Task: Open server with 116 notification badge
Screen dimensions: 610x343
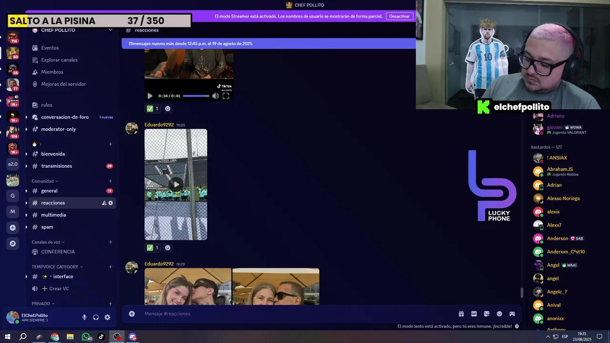Action: pos(13,37)
